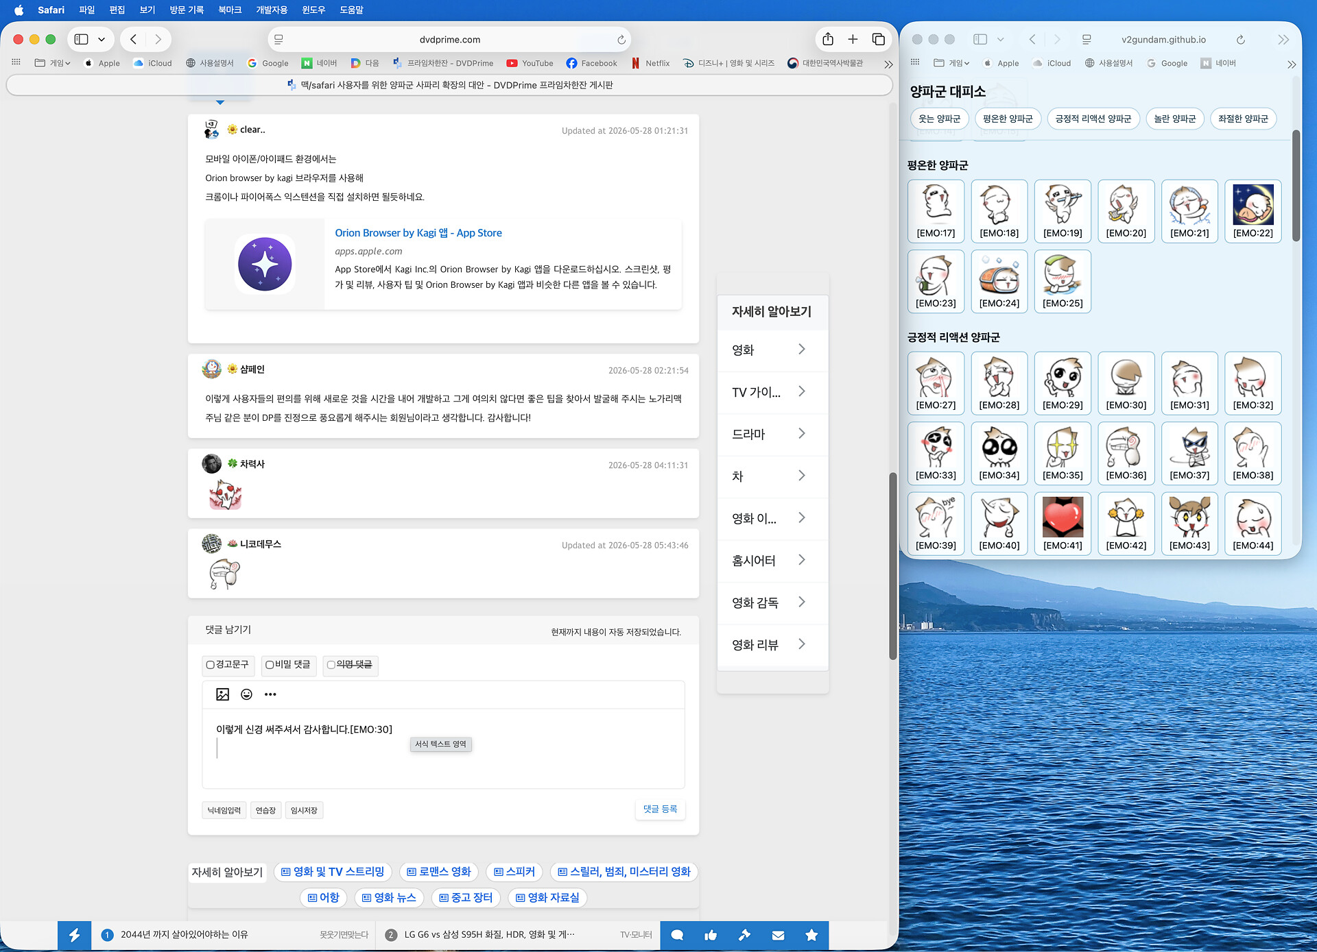Open a new tab with plus icon
Screen dimensions: 1317x952
point(853,39)
